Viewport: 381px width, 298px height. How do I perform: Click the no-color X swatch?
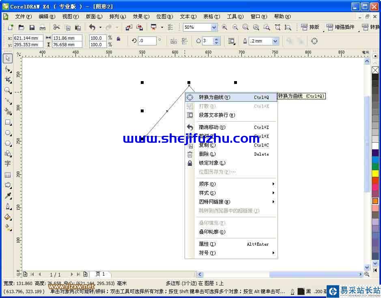pyautogui.click(x=375, y=70)
